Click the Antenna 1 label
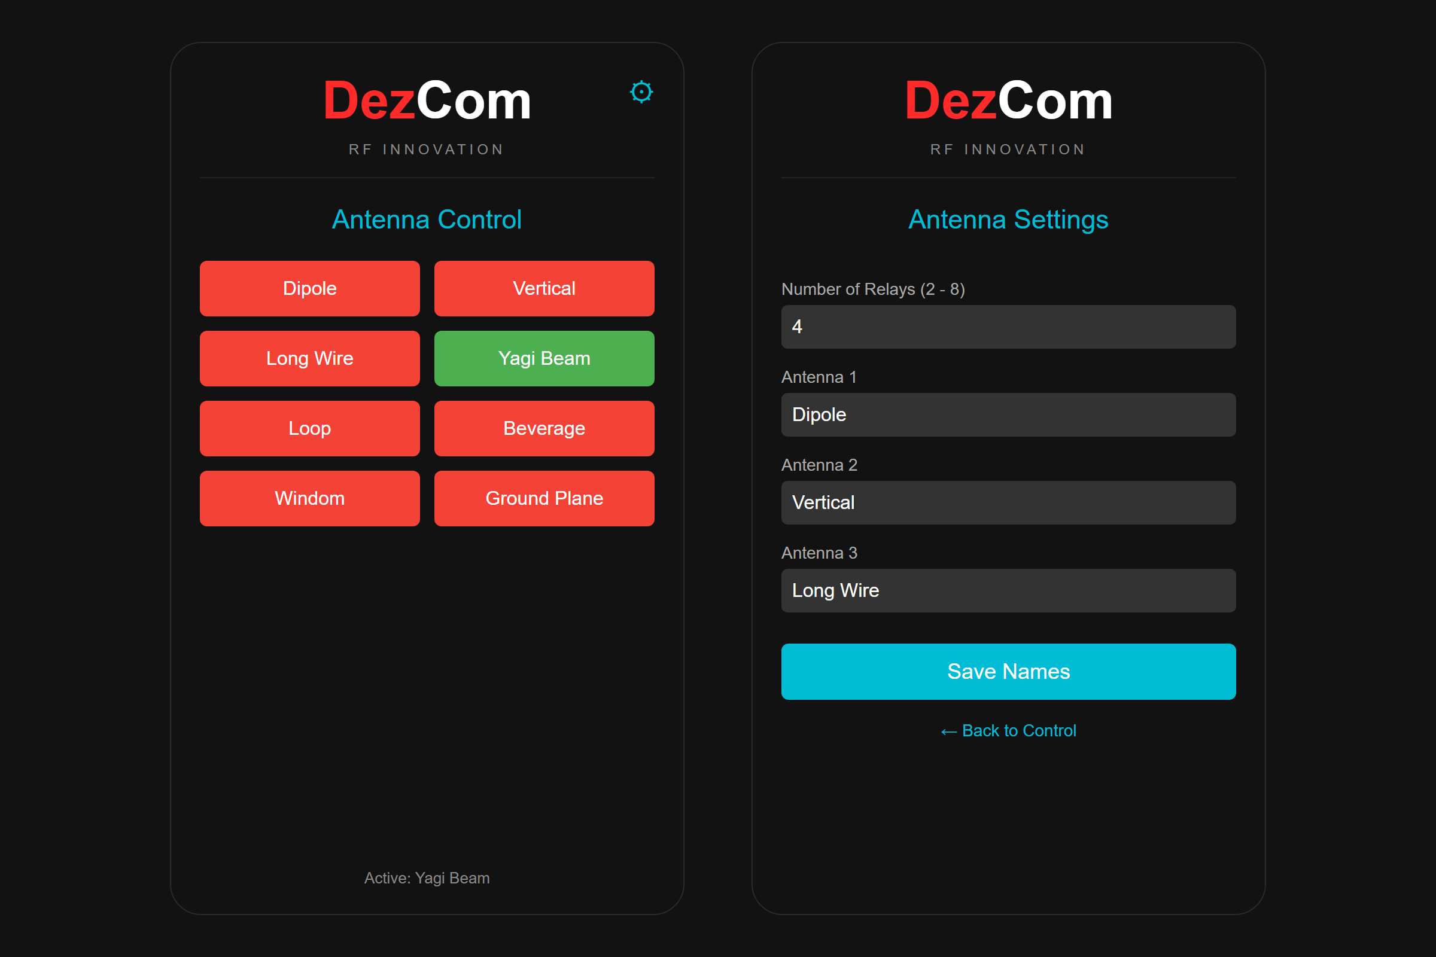This screenshot has height=957, width=1436. [x=819, y=377]
